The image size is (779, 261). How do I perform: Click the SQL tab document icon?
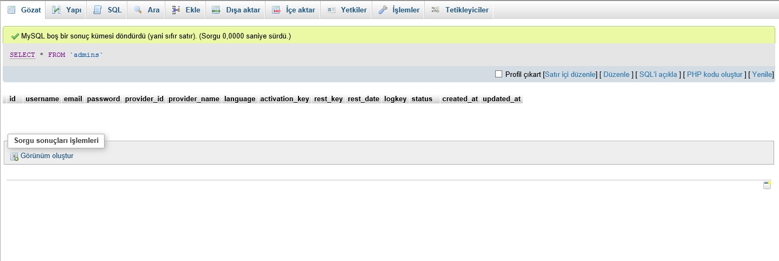(x=98, y=10)
